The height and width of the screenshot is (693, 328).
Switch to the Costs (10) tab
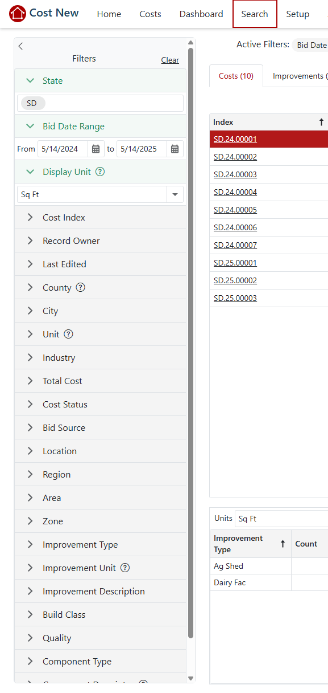[236, 76]
